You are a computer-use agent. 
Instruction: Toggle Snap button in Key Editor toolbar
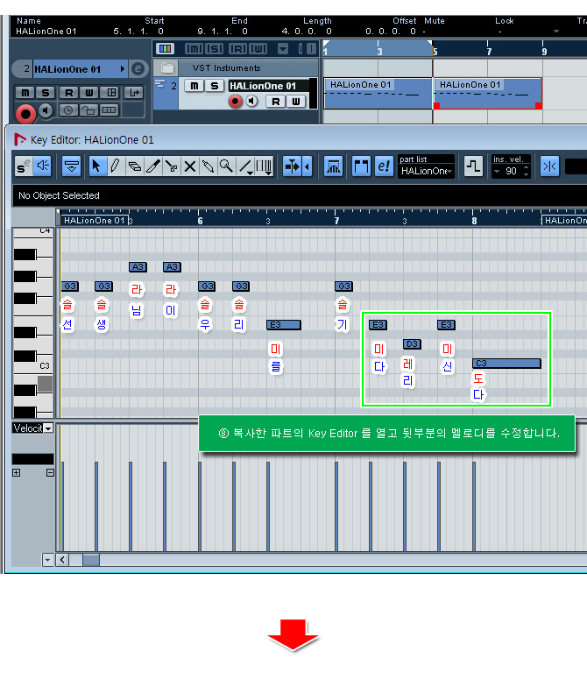[550, 166]
